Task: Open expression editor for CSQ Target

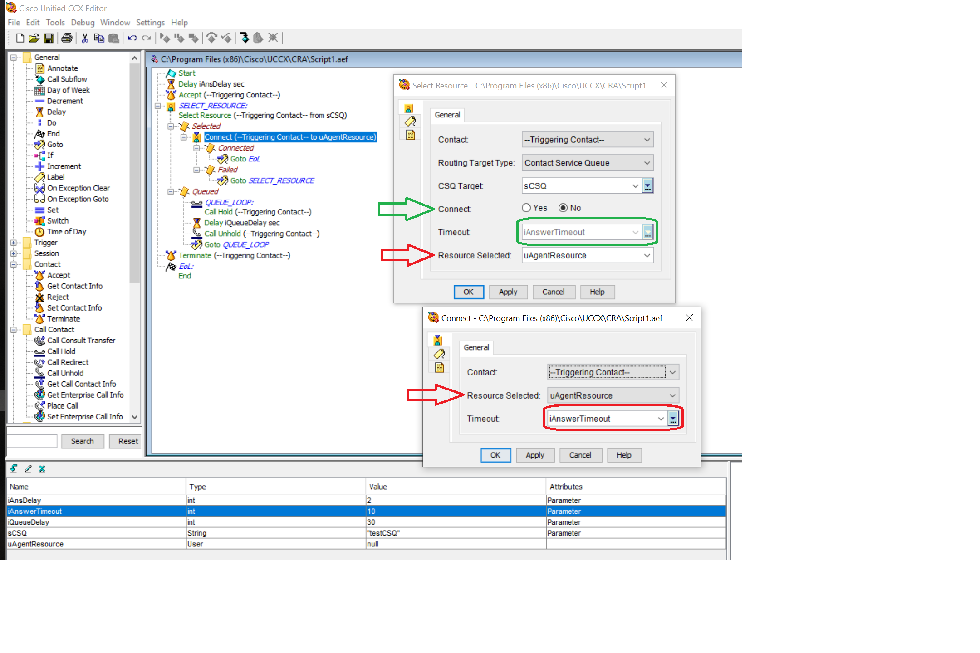Action: tap(648, 186)
